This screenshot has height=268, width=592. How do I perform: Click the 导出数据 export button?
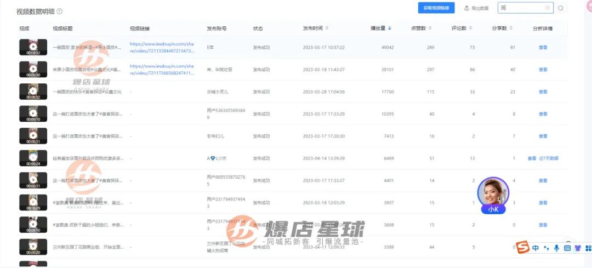[x=476, y=8]
